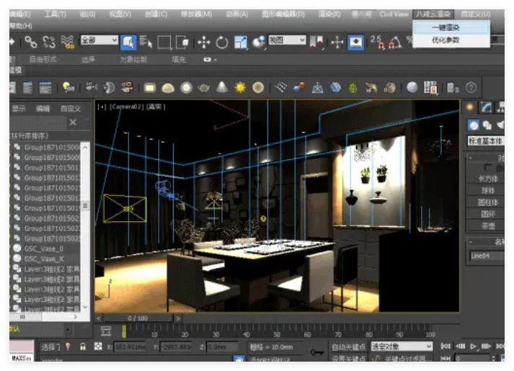Open the 全部 selection filter dropdown

click(99, 40)
